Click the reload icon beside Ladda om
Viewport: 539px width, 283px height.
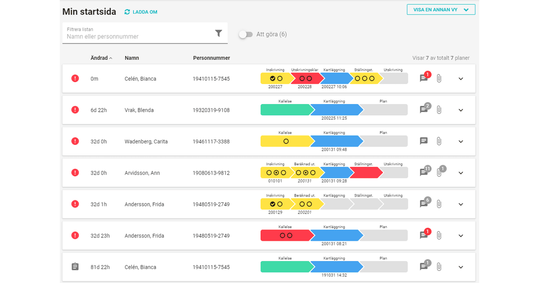click(x=127, y=12)
